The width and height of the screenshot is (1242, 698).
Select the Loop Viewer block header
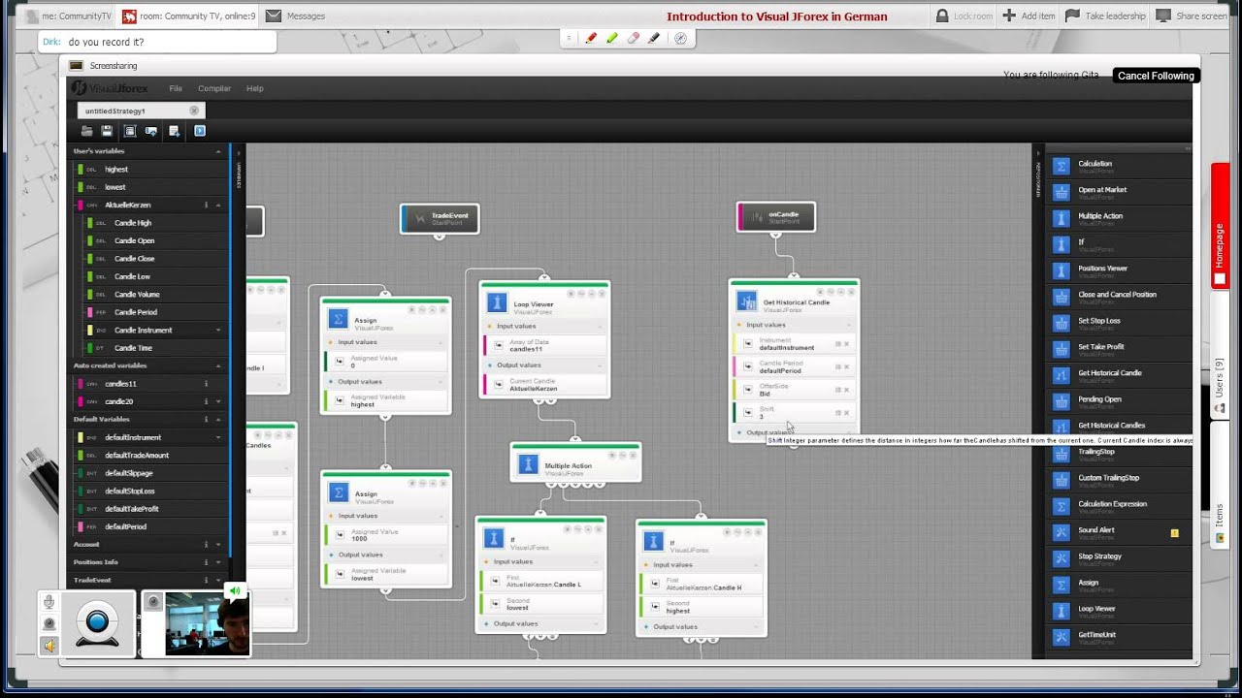pyautogui.click(x=544, y=304)
